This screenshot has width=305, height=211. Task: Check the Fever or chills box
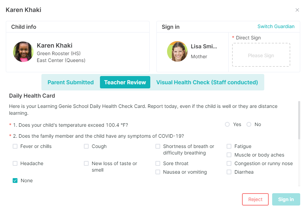pyautogui.click(x=15, y=146)
